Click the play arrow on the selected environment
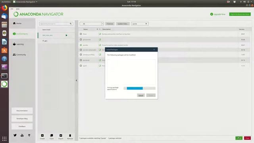 tap(66, 35)
